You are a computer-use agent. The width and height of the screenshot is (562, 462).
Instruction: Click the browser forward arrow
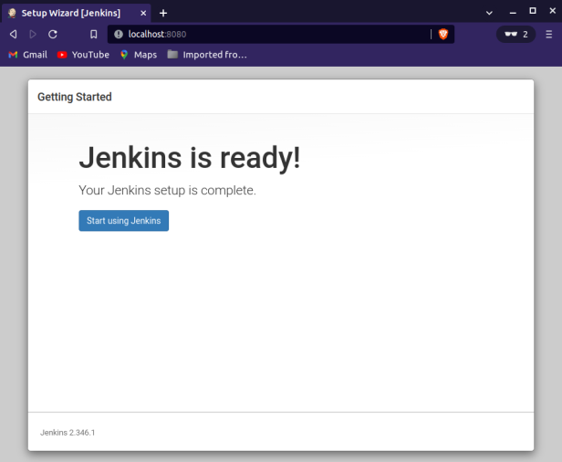33,34
